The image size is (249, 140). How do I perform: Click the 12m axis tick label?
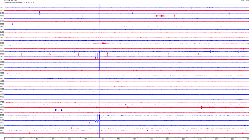[102, 139]
